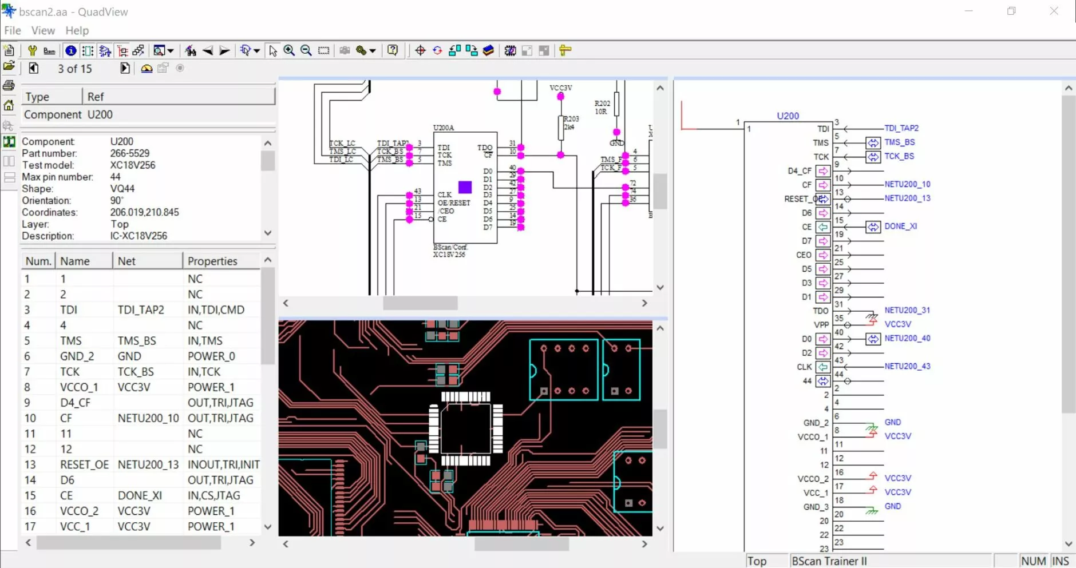The image size is (1076, 568).
Task: Click the purple U200A marker in schematic
Action: coord(465,187)
